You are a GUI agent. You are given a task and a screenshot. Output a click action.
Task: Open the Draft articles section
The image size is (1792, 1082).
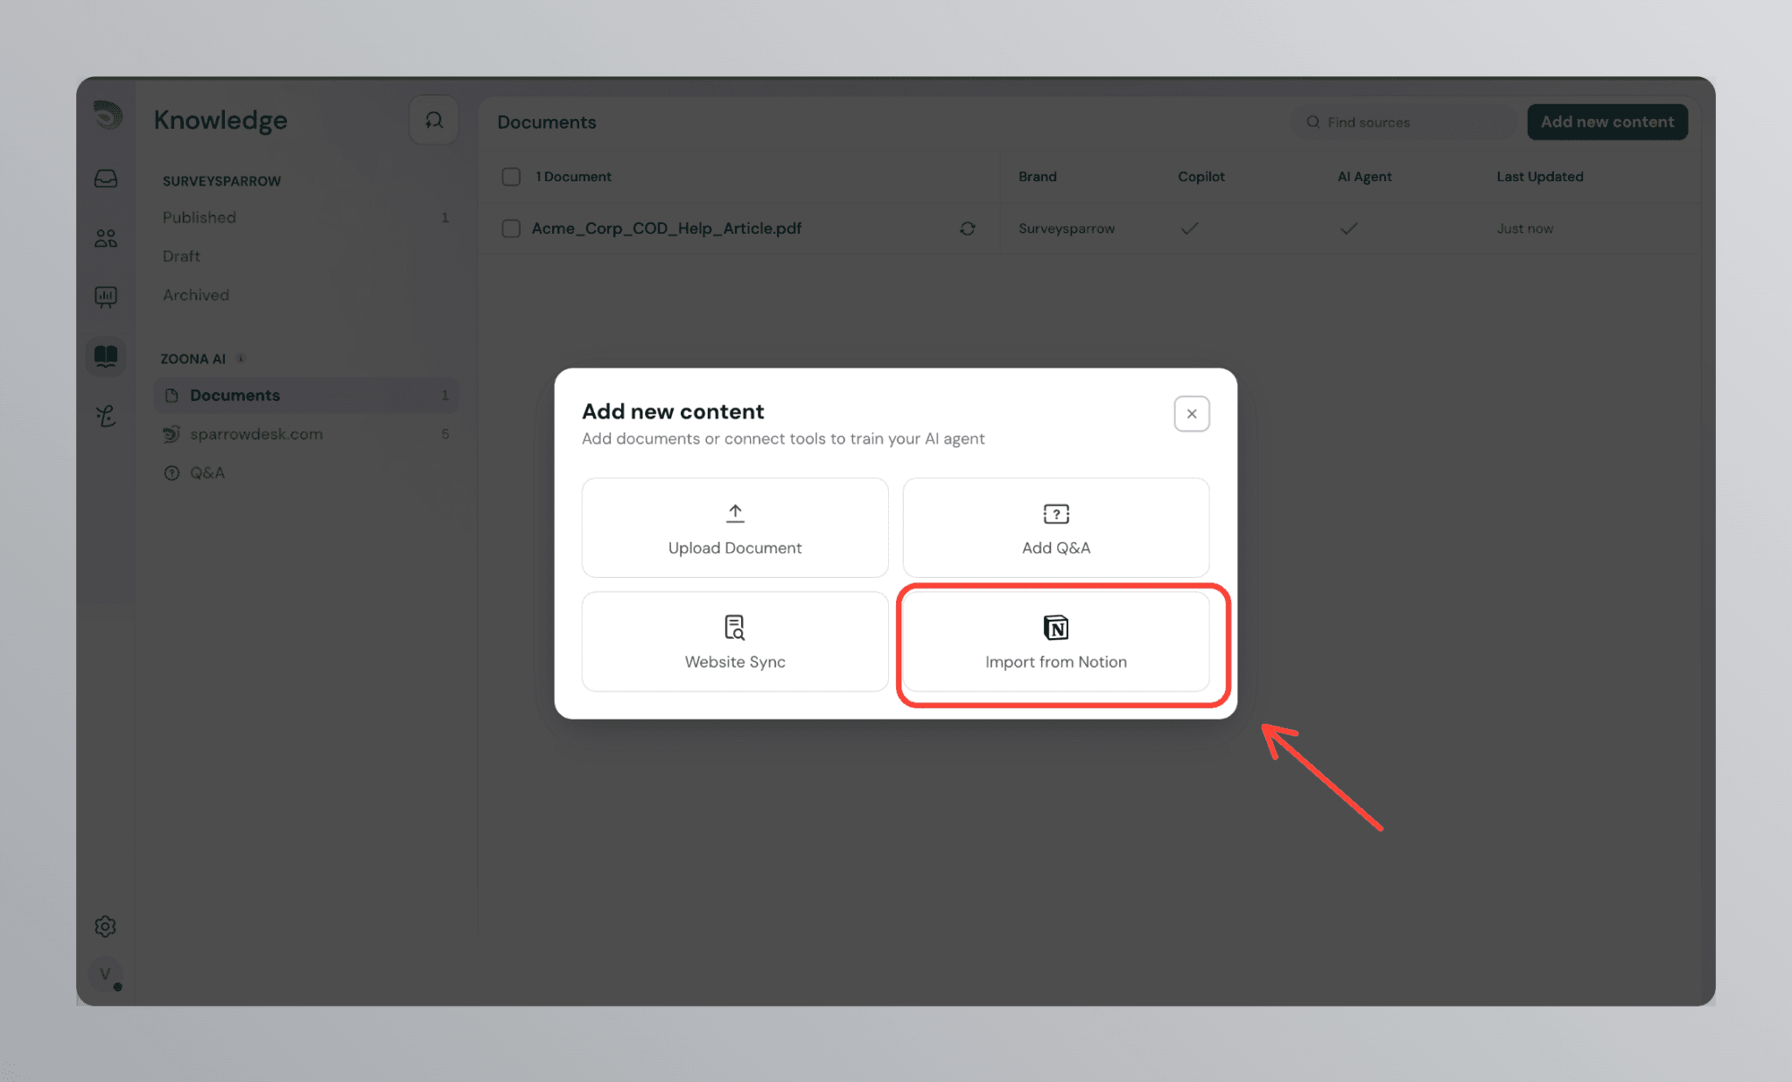305,256
